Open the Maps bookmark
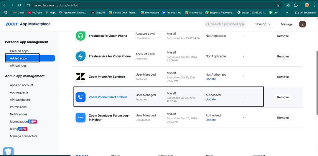 coord(50,13)
